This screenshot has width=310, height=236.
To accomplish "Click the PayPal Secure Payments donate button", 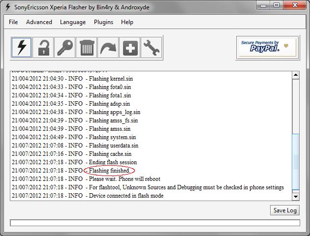I will pos(268,48).
